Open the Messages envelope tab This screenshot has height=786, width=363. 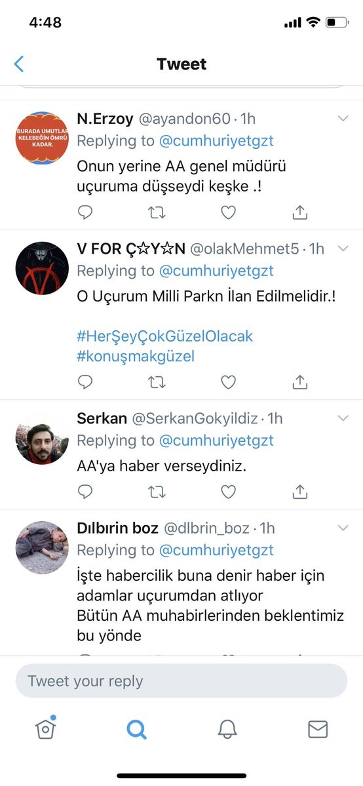coord(318,730)
